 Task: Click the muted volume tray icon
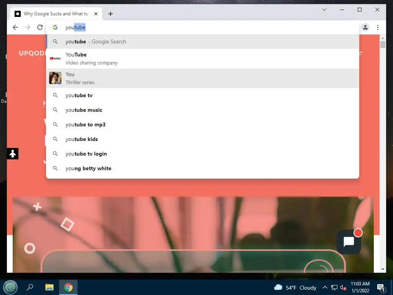coord(343,288)
